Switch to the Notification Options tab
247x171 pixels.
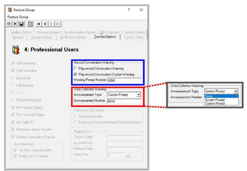pyautogui.click(x=73, y=37)
